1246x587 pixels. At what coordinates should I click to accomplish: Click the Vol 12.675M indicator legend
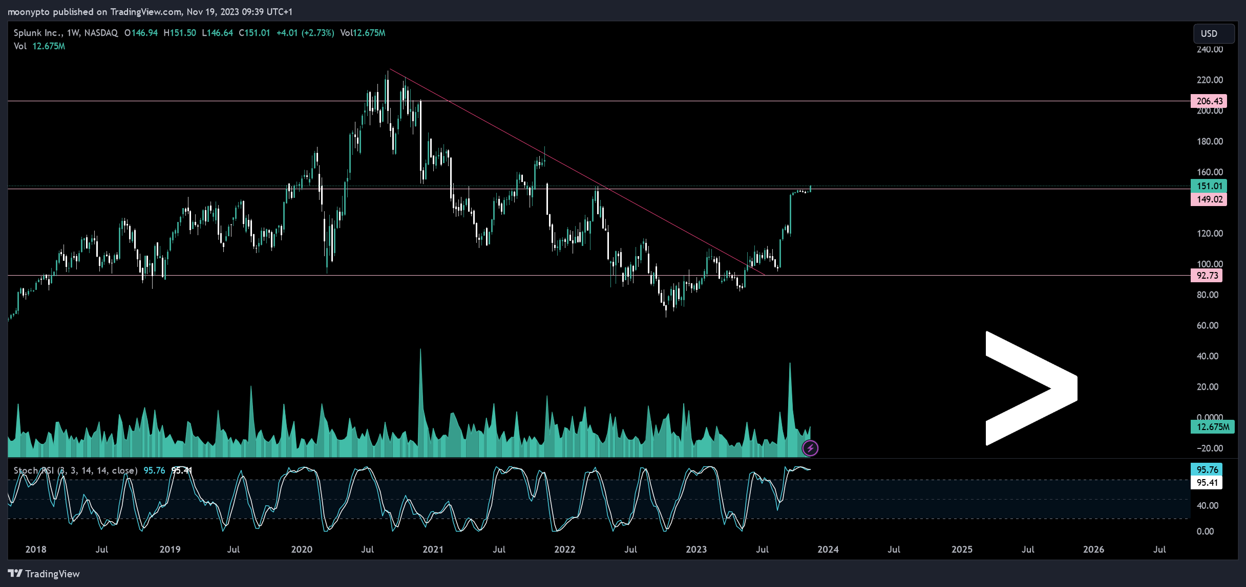point(39,46)
